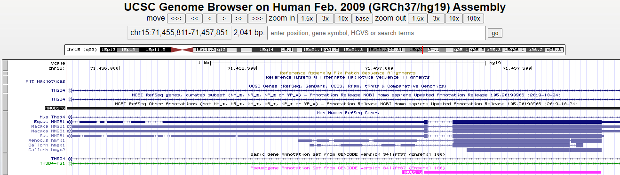Open Non-Human RefSeq Genes track title
The height and width of the screenshot is (175, 620).
coord(348,113)
